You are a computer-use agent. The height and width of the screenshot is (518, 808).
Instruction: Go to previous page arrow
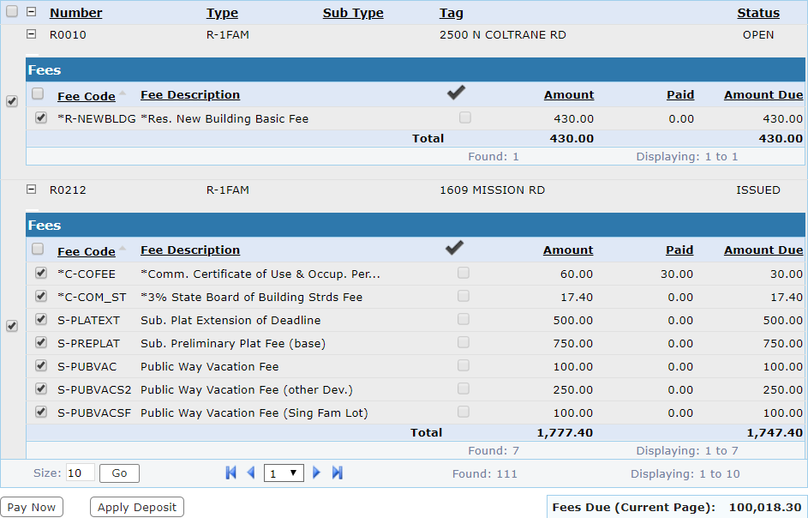[x=251, y=473]
